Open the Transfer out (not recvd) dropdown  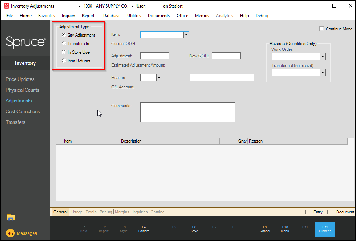pos(323,73)
